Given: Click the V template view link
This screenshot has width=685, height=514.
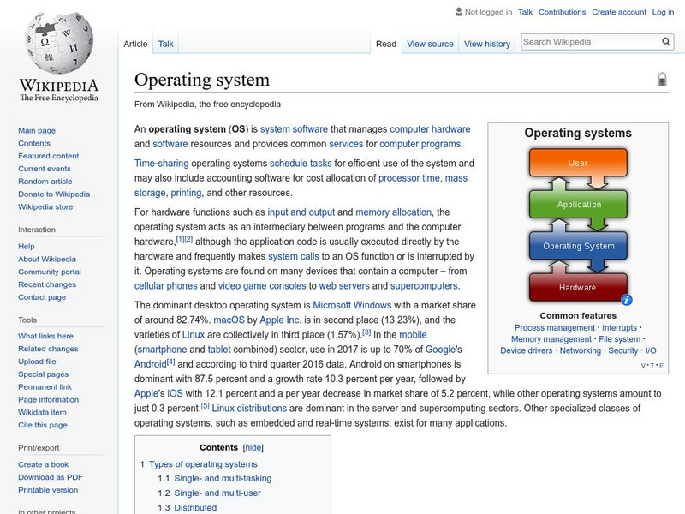Looking at the screenshot, I should 643,366.
